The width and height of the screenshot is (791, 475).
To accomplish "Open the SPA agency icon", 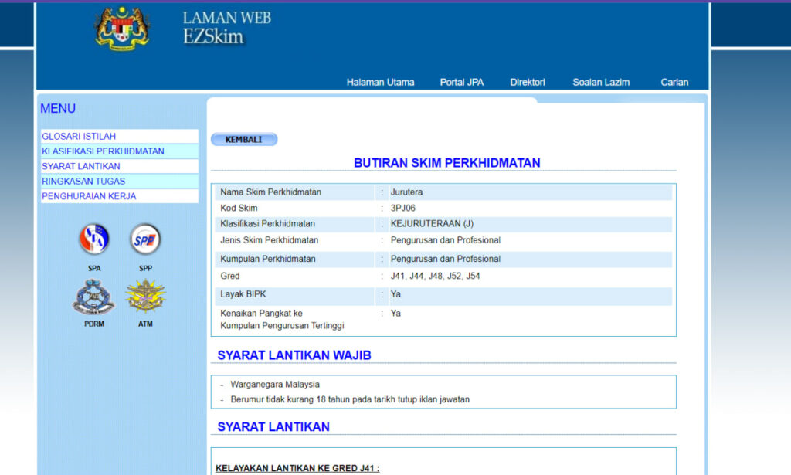I will click(x=94, y=239).
